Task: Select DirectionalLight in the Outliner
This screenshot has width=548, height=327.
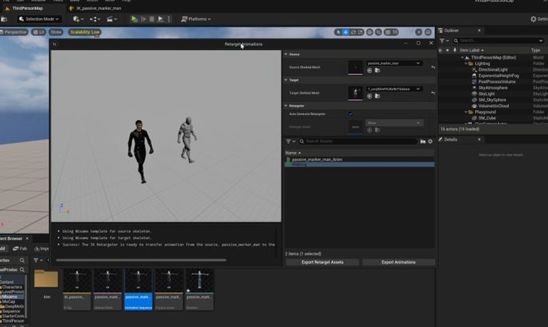Action: pos(493,69)
